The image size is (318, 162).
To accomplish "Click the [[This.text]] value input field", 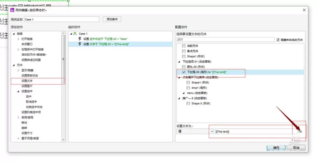I will pos(256,132).
